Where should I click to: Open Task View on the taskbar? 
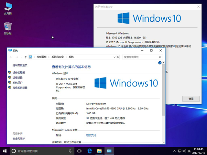pos(79,151)
